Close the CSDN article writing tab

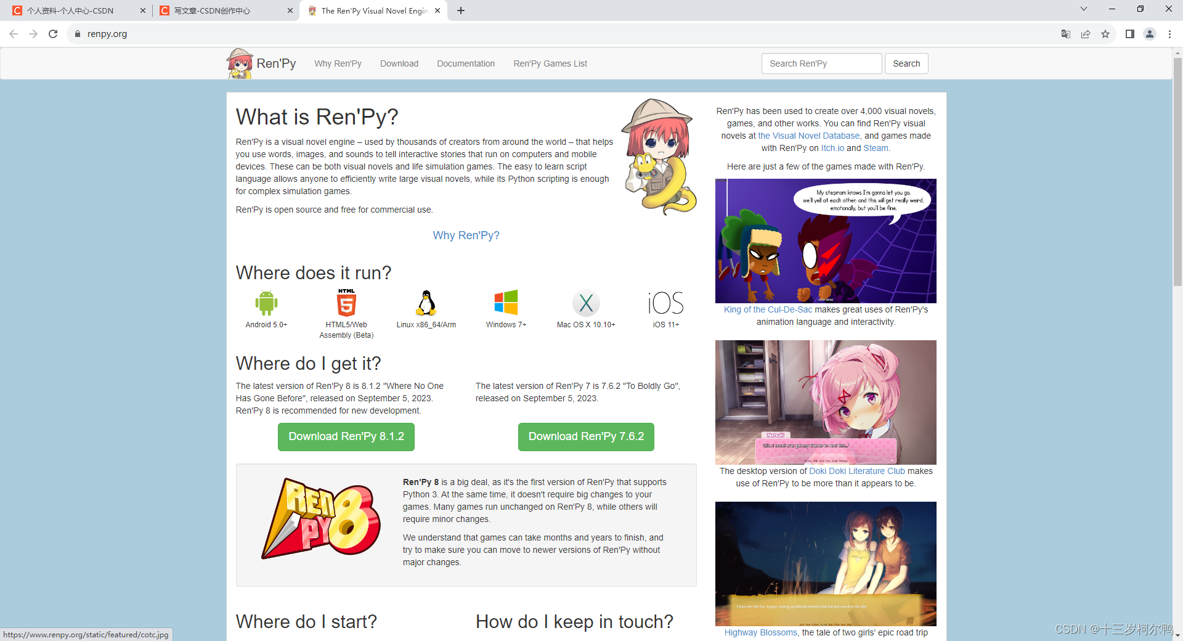click(290, 10)
